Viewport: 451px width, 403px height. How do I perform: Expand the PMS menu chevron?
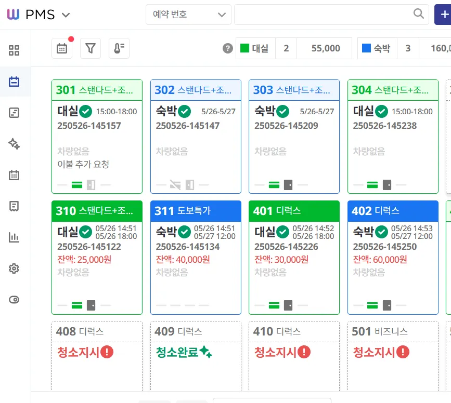(66, 15)
